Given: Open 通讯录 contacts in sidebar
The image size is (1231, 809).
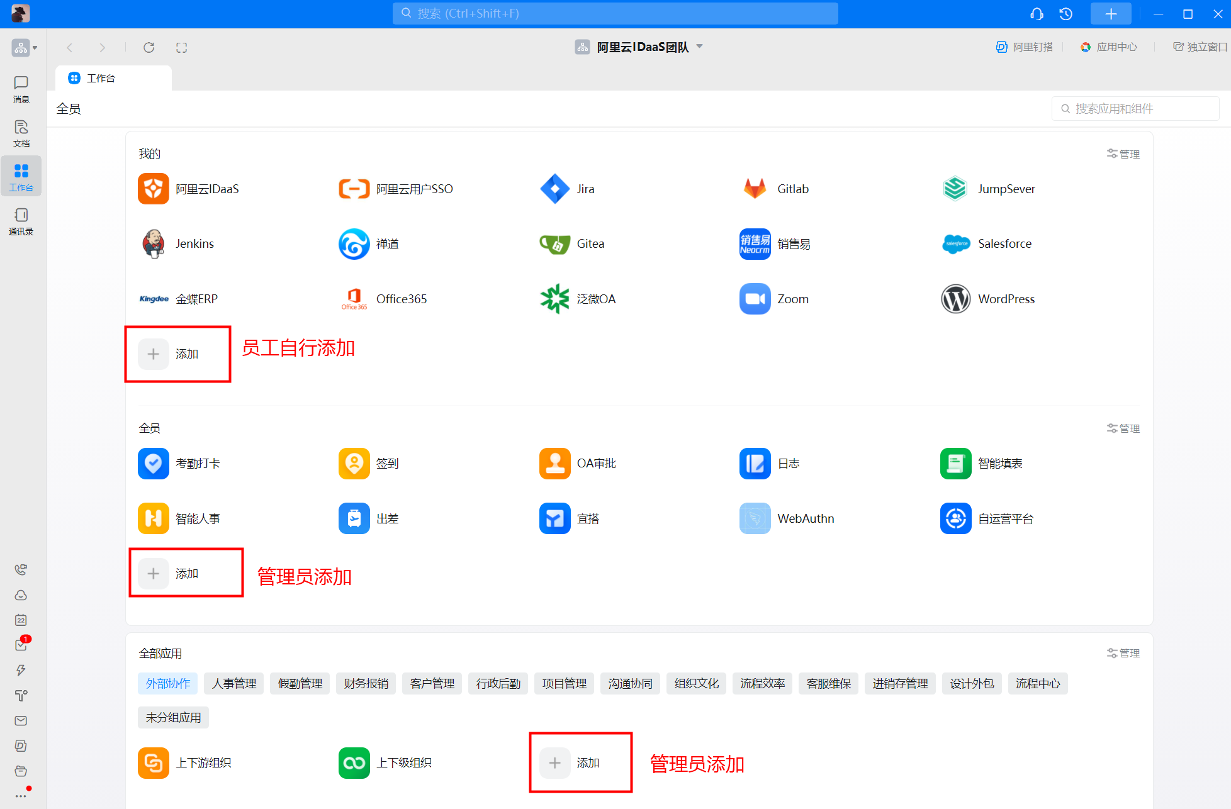Looking at the screenshot, I should coord(21,221).
